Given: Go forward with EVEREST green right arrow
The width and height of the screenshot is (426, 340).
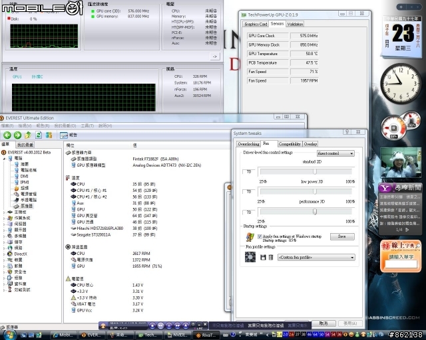Looking at the screenshot, I should tap(17, 135).
